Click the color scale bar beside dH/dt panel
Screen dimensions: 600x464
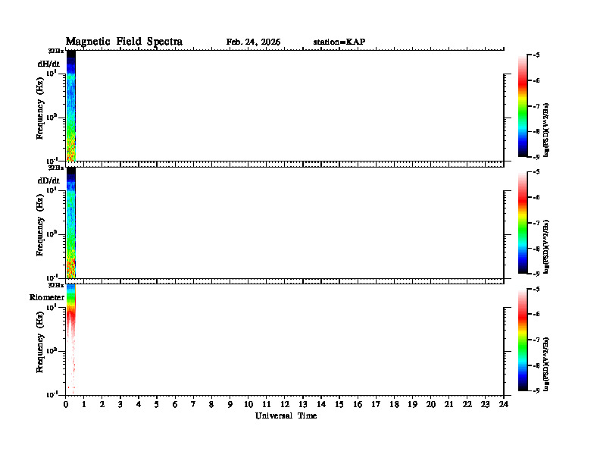(x=523, y=105)
